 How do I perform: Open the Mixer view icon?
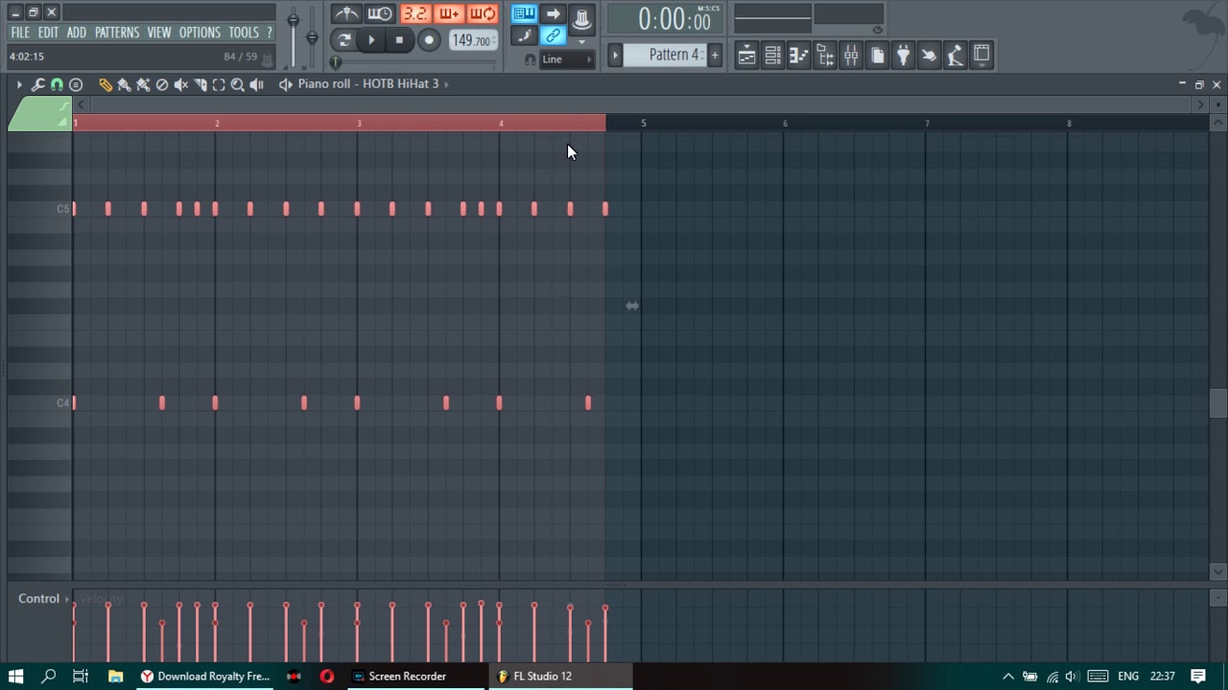[851, 55]
